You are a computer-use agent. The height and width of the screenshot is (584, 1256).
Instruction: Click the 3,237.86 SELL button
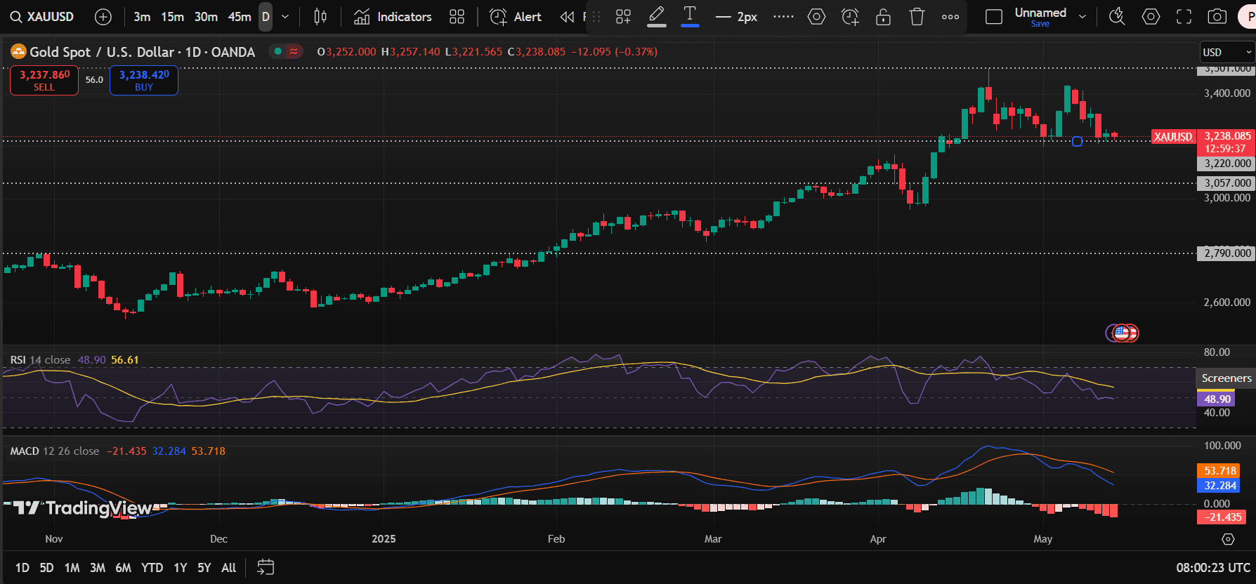coord(44,80)
